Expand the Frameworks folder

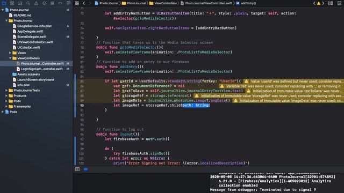pyautogui.click(x=6, y=106)
